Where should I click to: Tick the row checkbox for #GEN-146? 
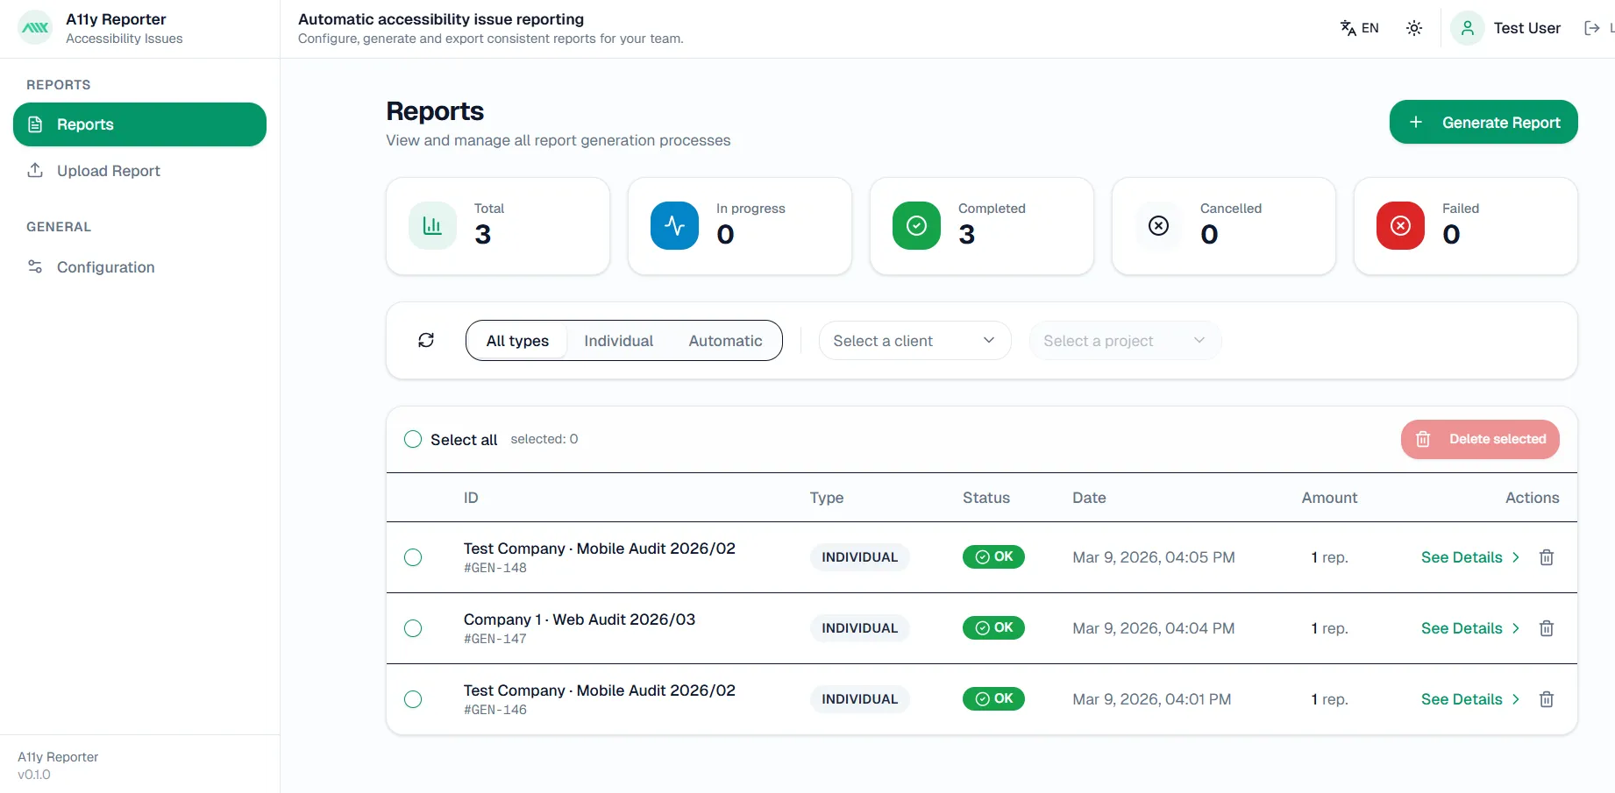click(413, 699)
